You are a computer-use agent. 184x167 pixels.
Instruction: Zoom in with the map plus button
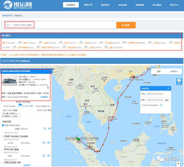point(178,163)
